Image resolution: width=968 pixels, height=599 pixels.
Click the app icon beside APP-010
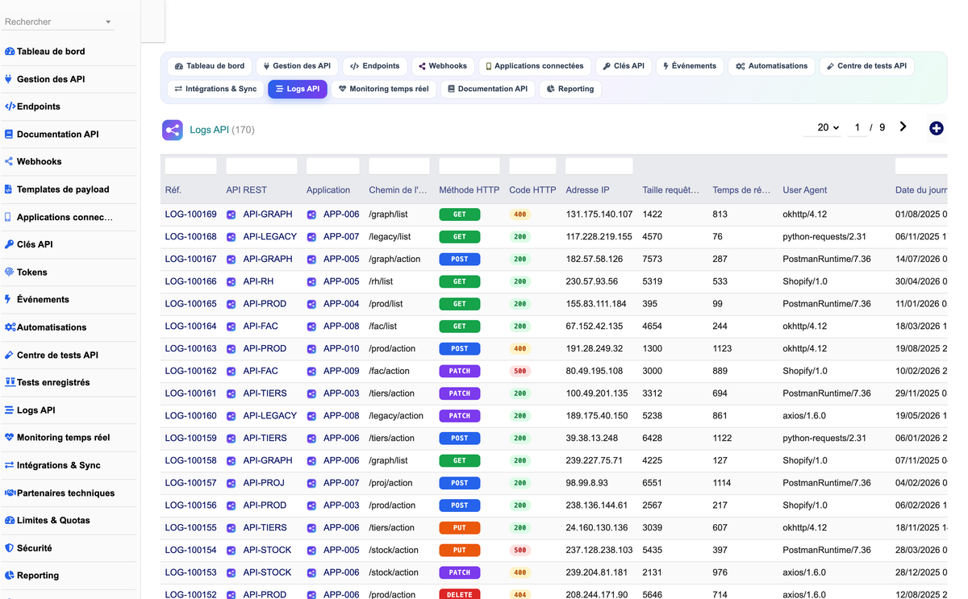pyautogui.click(x=311, y=349)
